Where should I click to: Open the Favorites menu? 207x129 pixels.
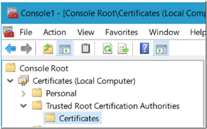click(x=121, y=32)
